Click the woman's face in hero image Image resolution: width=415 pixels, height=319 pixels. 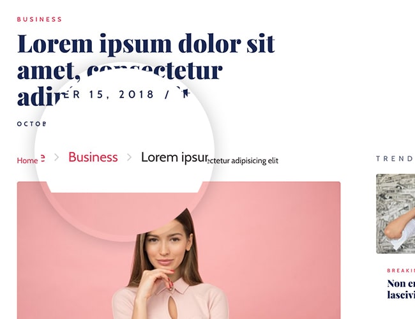165,248
